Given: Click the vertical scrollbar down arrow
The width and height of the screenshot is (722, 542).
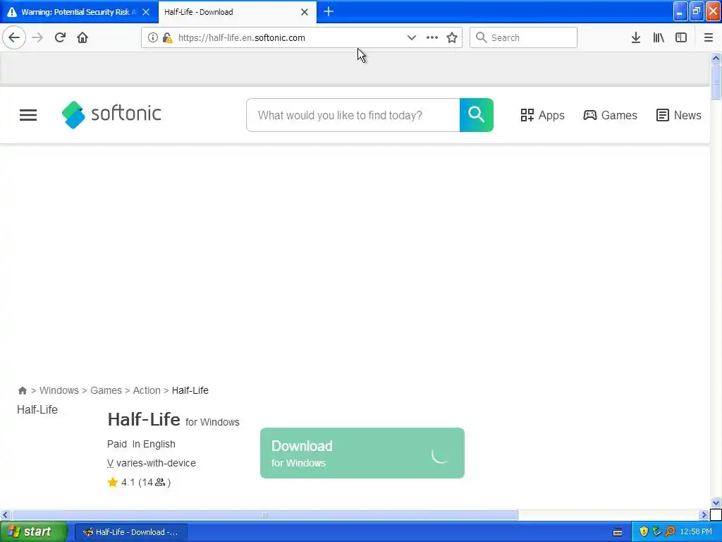Looking at the screenshot, I should click(716, 502).
